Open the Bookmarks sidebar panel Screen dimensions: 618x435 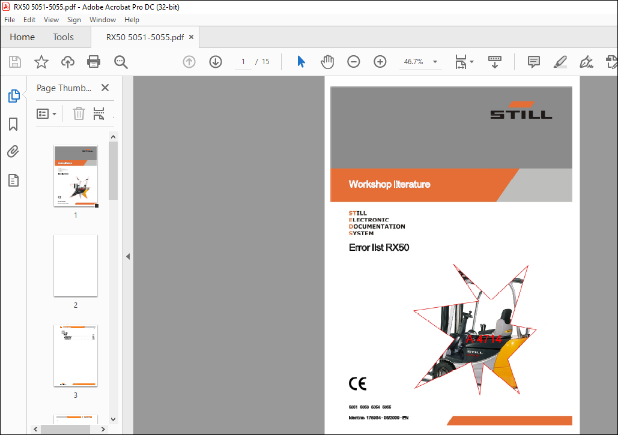pyautogui.click(x=13, y=124)
